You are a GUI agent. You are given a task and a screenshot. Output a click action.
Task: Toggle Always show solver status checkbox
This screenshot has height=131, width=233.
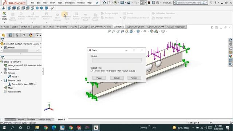tap(92, 71)
